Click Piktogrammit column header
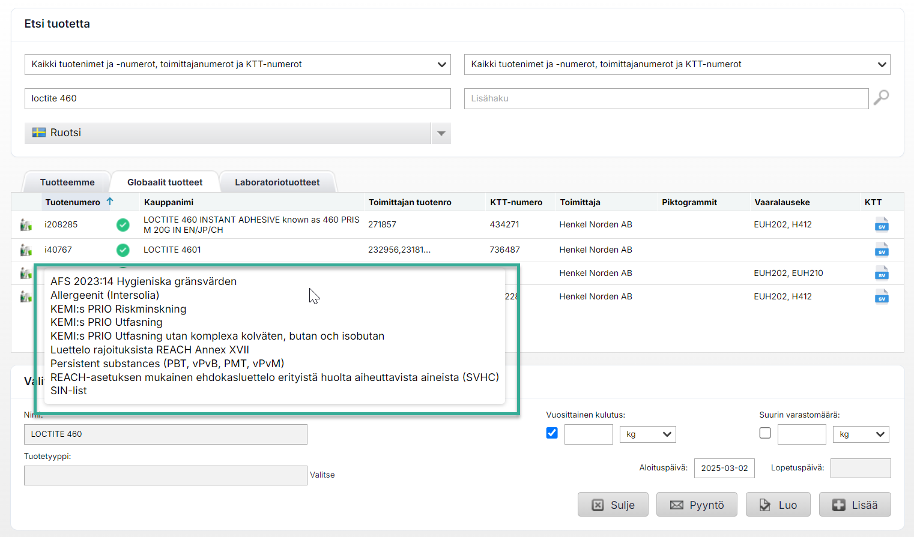The width and height of the screenshot is (914, 537). (x=689, y=202)
